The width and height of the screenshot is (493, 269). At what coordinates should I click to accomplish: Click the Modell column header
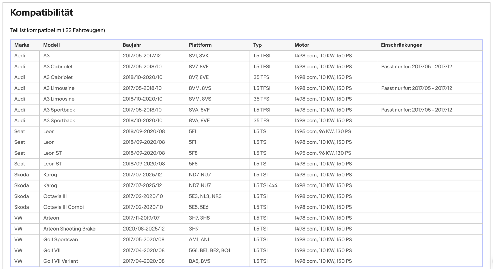pos(51,45)
